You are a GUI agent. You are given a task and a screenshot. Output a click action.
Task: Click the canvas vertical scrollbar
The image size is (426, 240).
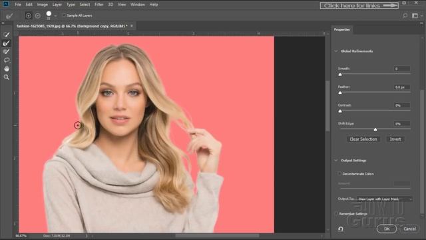tap(327, 106)
